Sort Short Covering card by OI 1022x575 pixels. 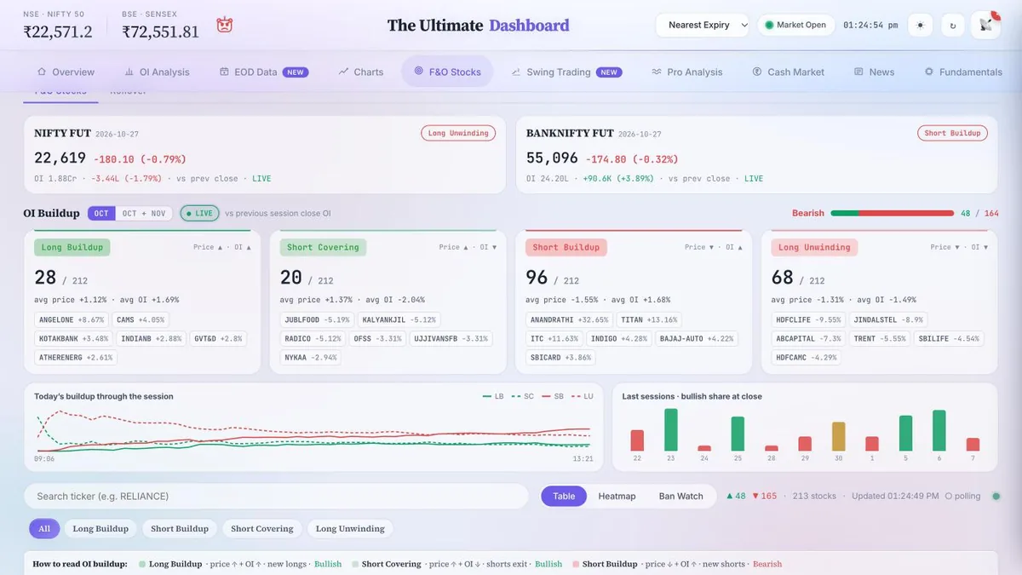487,247
